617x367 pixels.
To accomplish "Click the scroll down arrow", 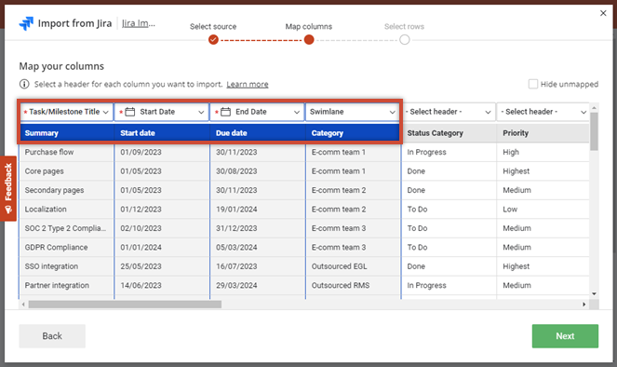I will [594, 293].
